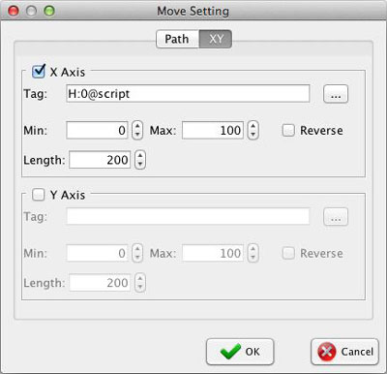Switch to the Path tab
This screenshot has height=374, width=387.
click(x=177, y=39)
